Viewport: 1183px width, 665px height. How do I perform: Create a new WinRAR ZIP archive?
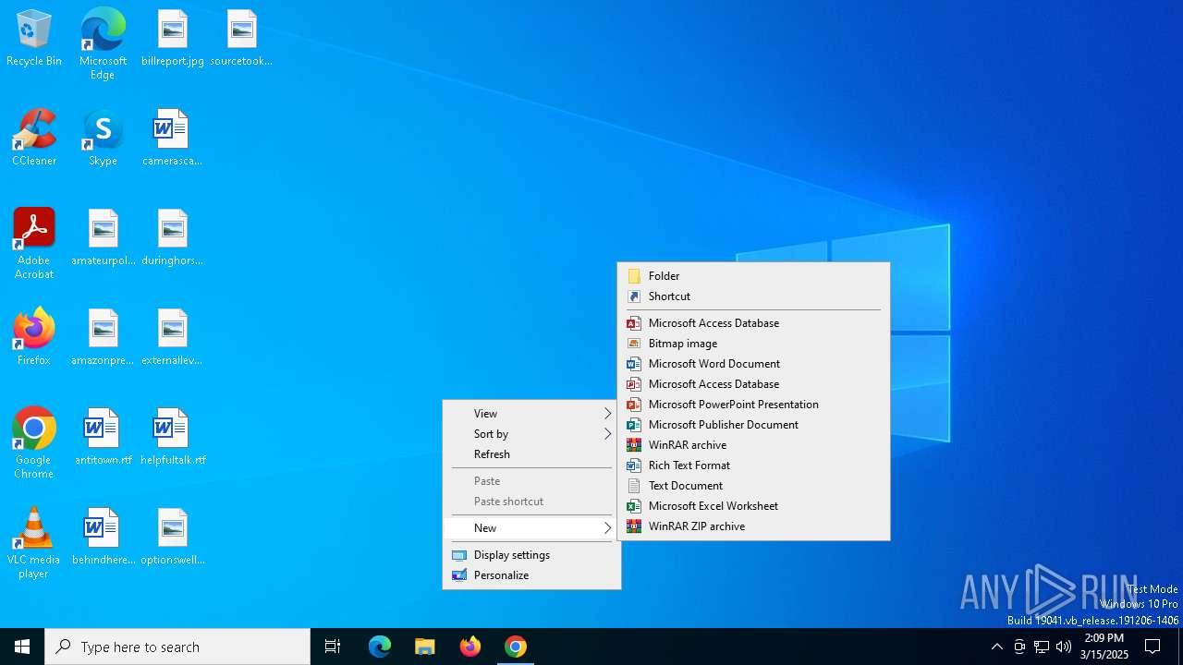tap(753, 526)
